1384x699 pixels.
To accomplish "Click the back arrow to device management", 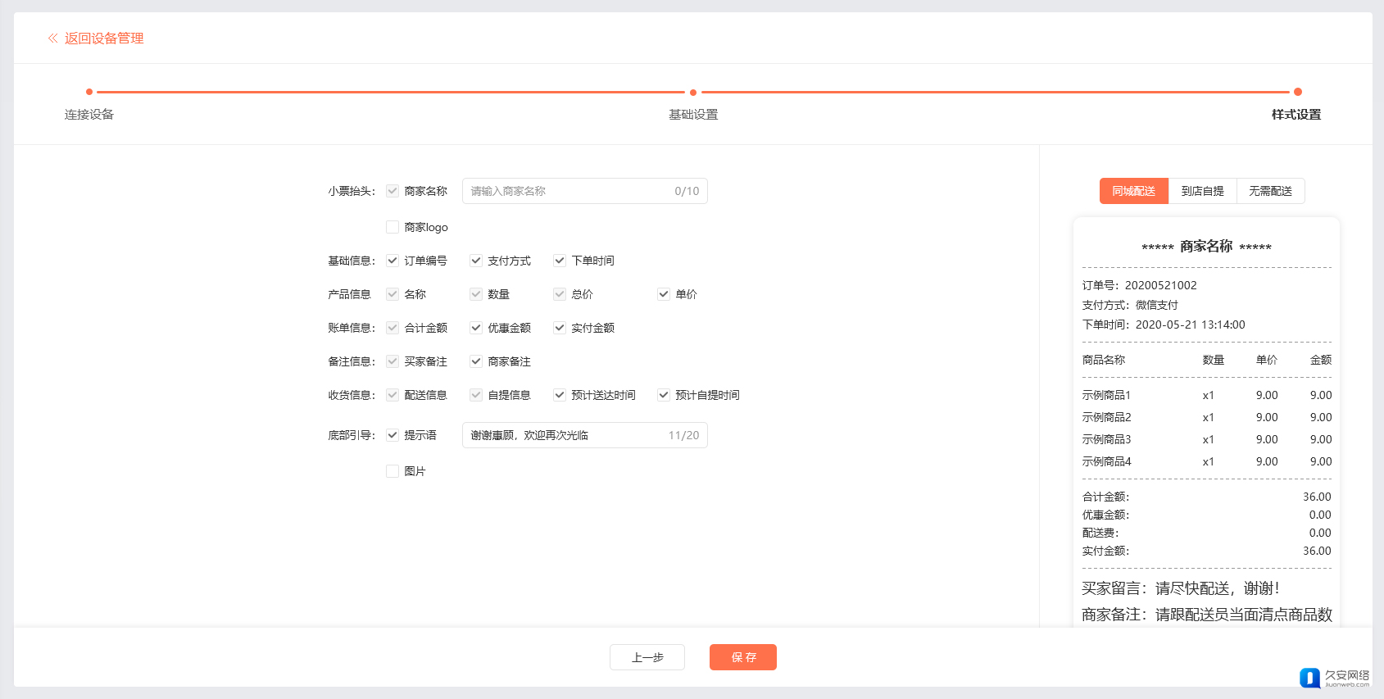I will (52, 39).
